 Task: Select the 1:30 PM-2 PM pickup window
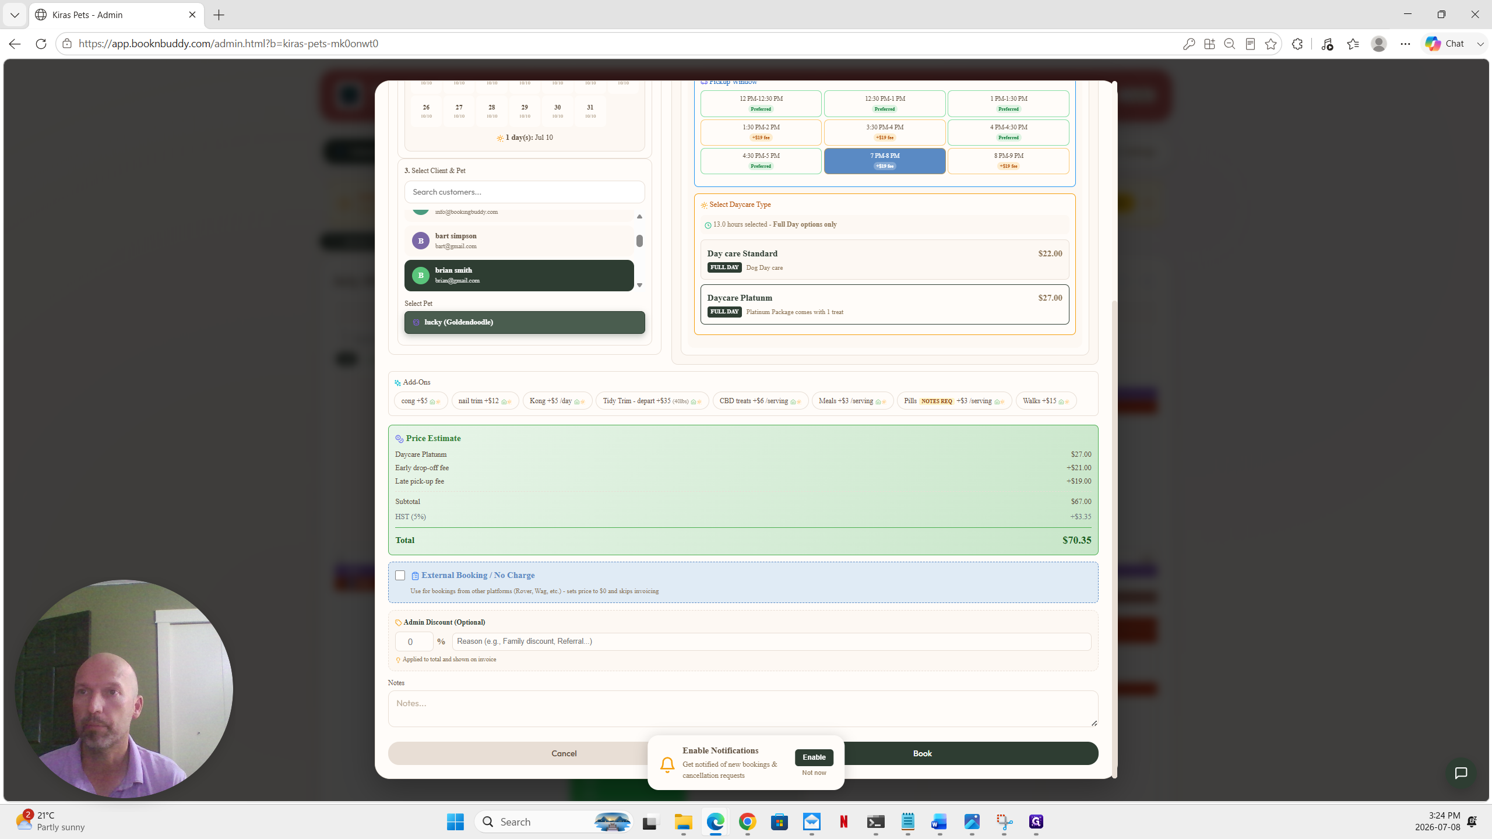[761, 132]
